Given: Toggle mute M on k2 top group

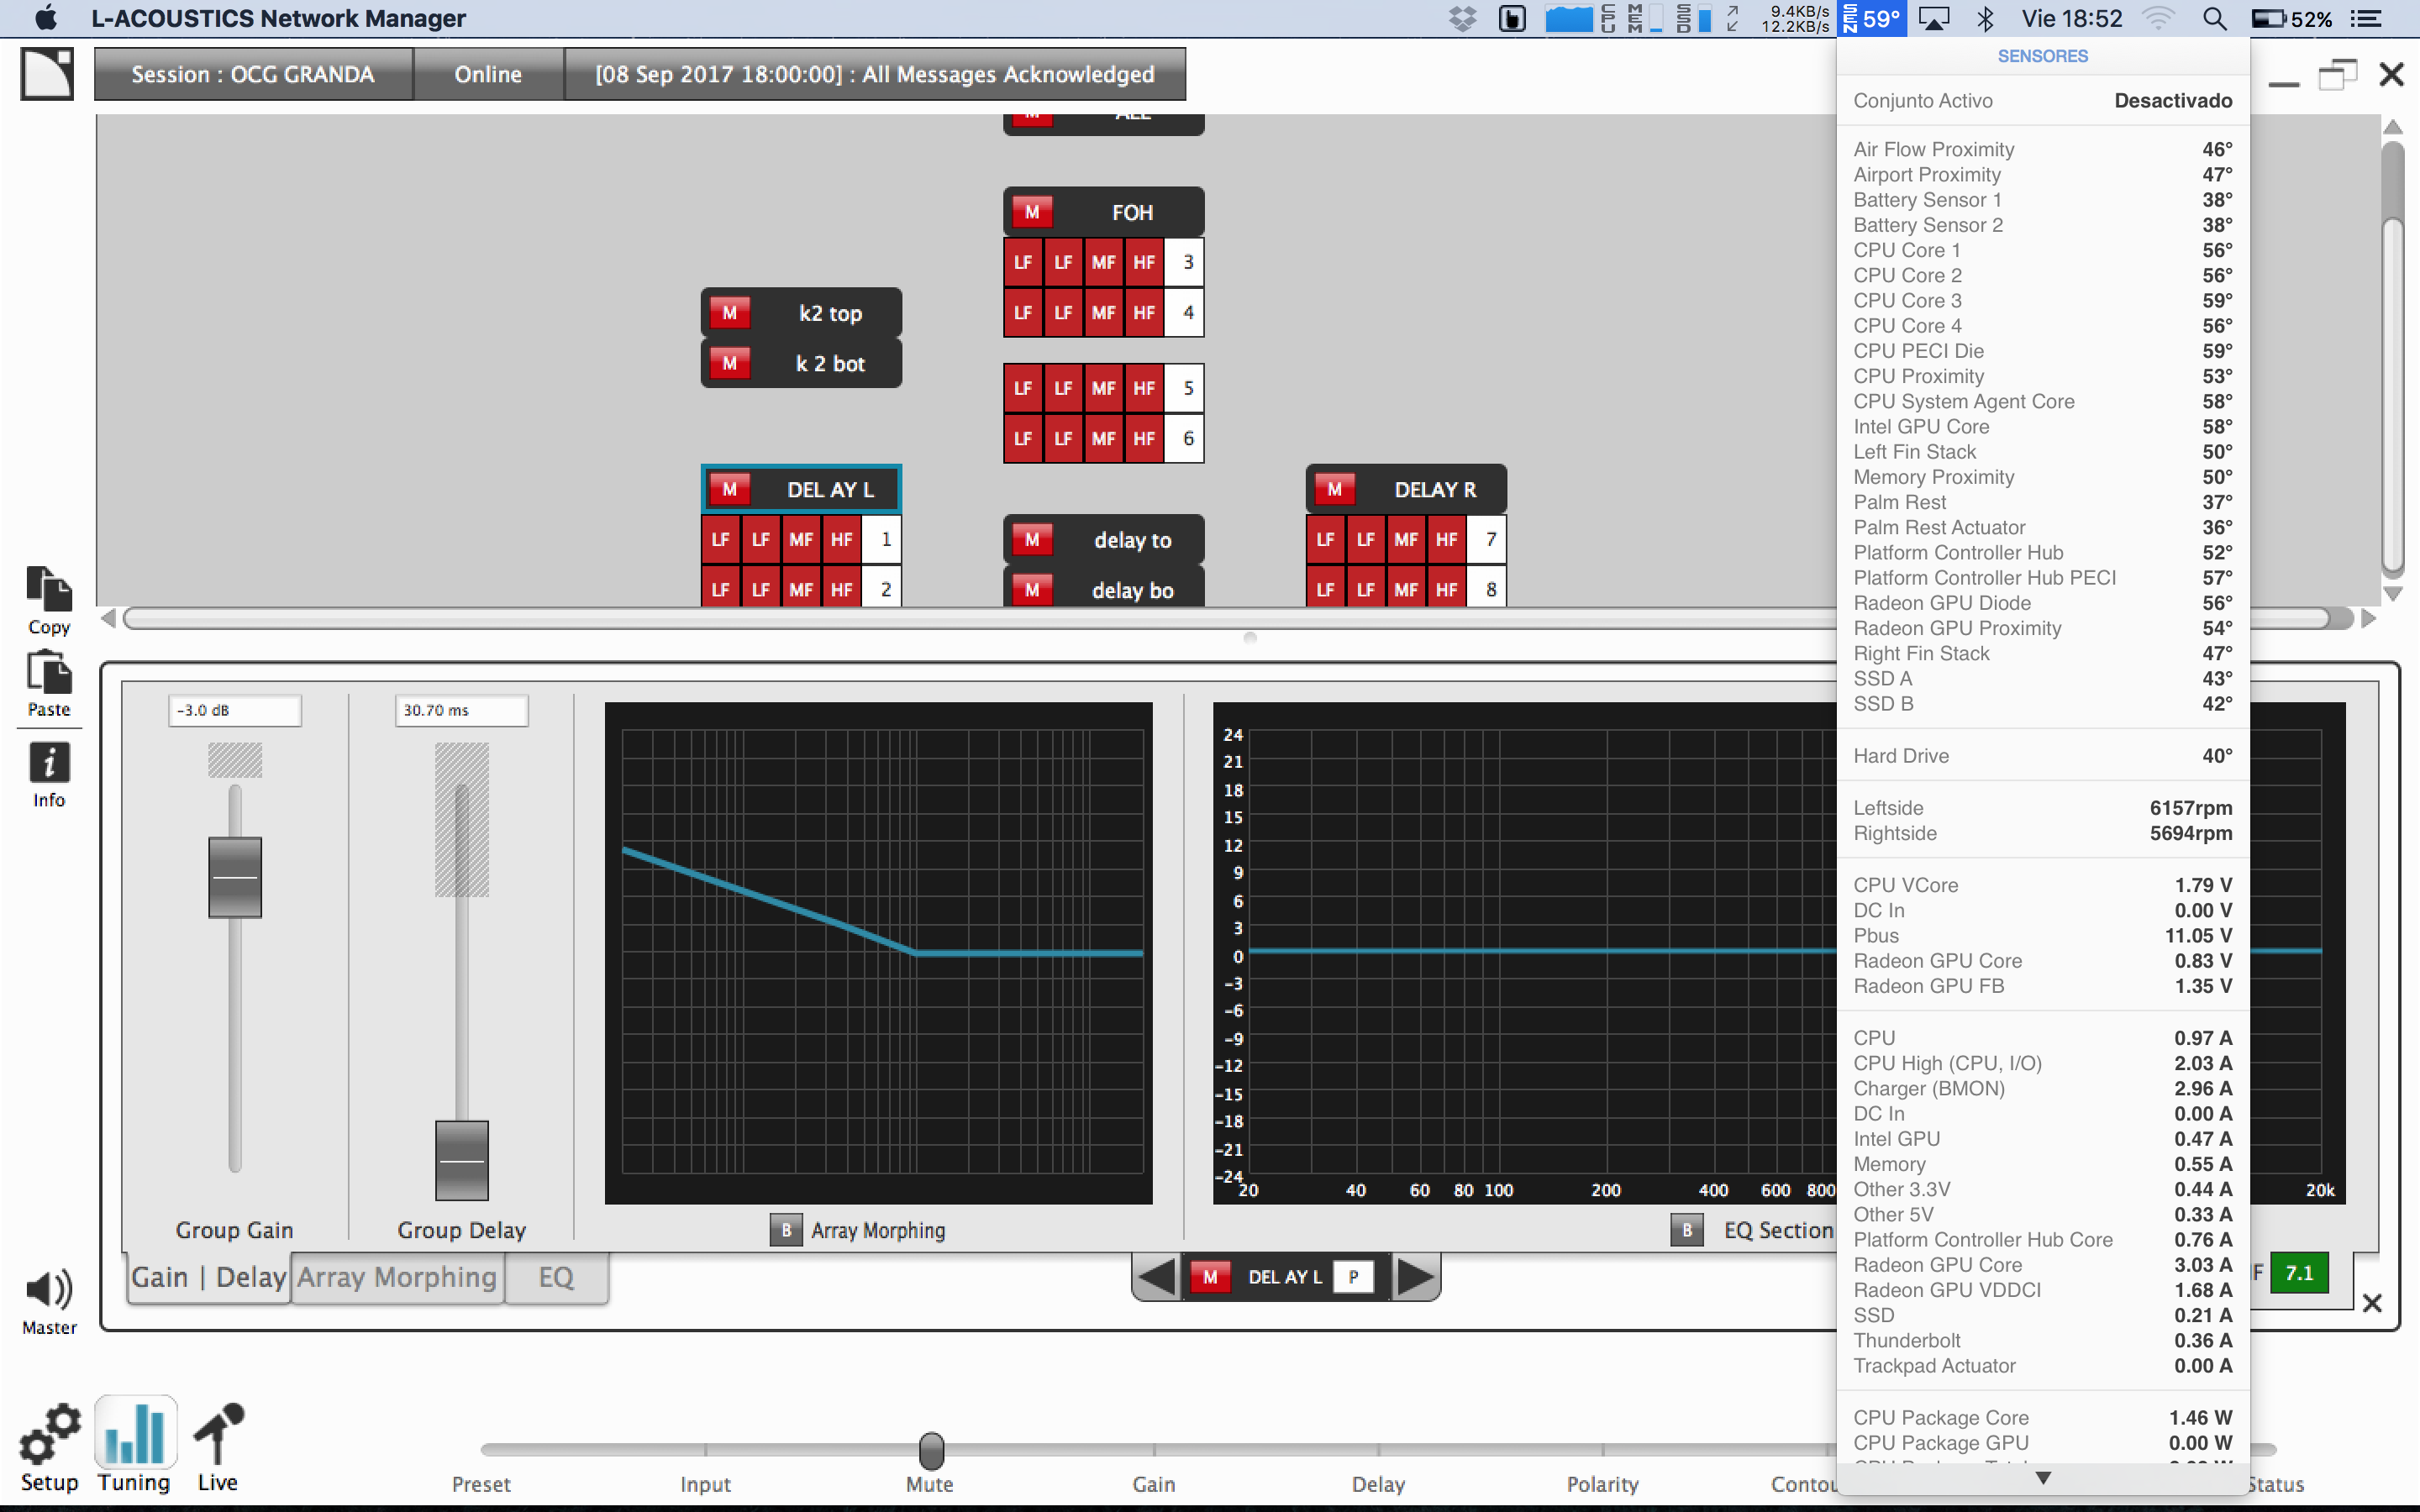Looking at the screenshot, I should (730, 313).
